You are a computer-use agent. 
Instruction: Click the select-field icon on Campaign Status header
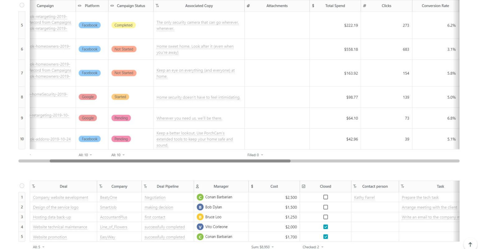pyautogui.click(x=112, y=6)
